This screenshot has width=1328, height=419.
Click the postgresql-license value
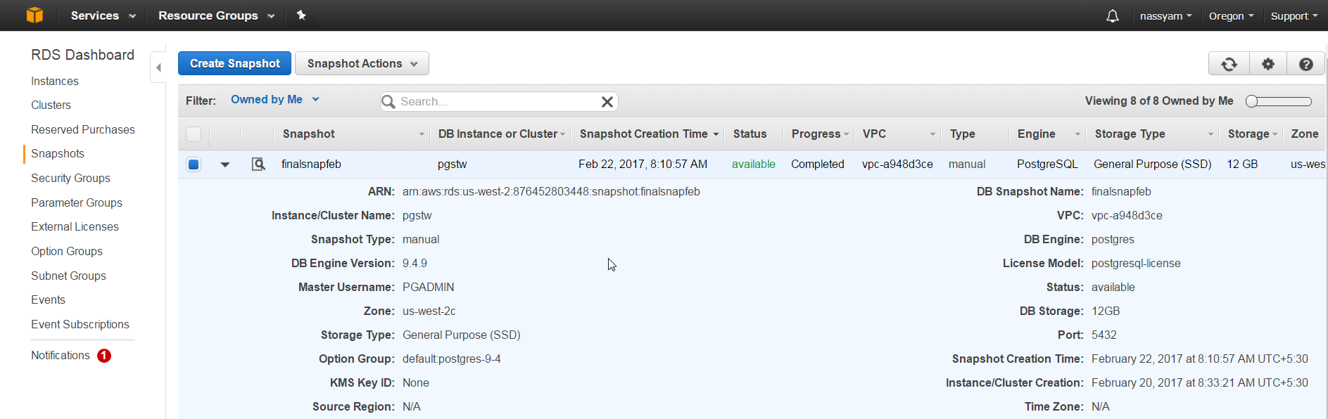1136,264
